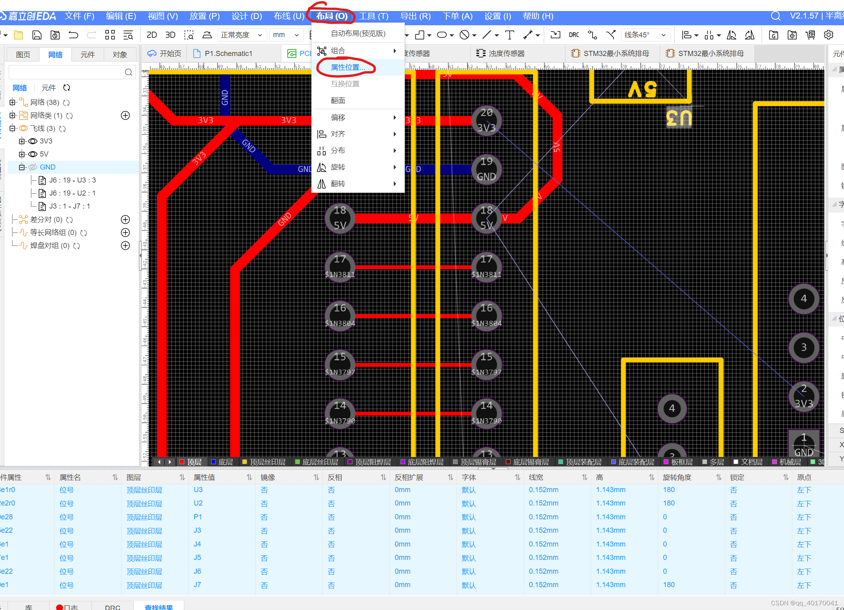844x610 pixels.
Task: Click the DRC check toolbar icon
Action: (x=574, y=35)
